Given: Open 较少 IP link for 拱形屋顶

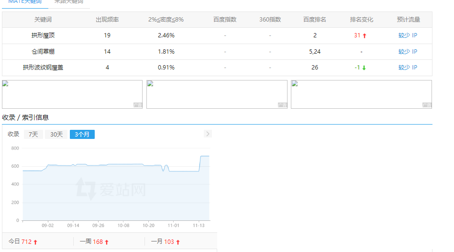Looking at the screenshot, I should [x=408, y=35].
